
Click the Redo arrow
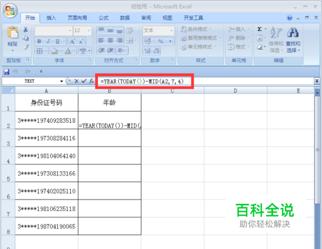[28, 71]
